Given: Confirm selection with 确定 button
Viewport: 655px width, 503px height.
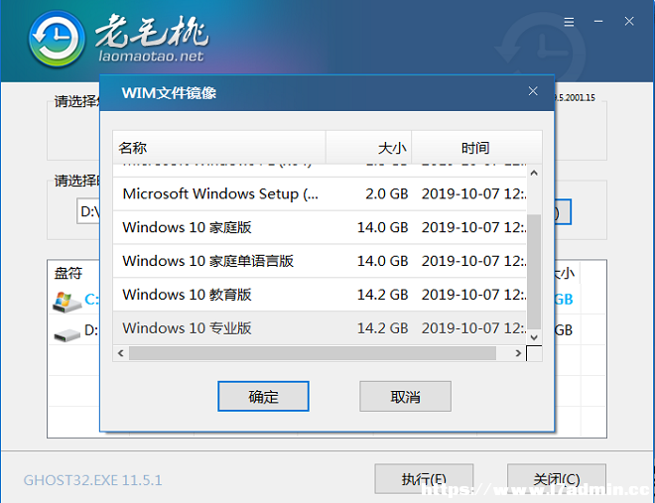Looking at the screenshot, I should click(x=263, y=396).
